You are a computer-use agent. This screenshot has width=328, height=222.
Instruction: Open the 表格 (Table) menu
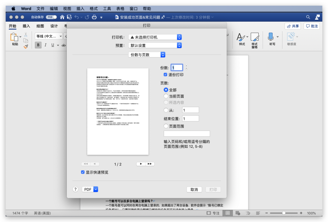pyautogui.click(x=120, y=9)
